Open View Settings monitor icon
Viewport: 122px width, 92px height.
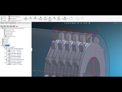click(89, 23)
